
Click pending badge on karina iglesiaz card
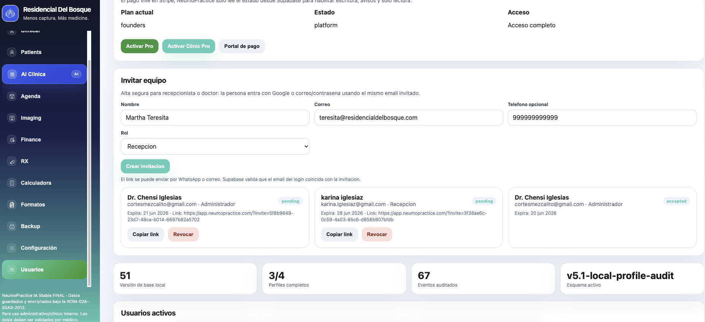coord(484,201)
